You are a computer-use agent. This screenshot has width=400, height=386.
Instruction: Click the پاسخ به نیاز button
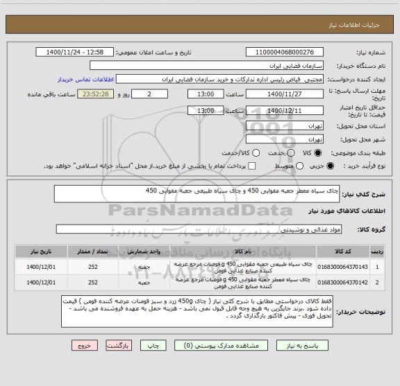pos(302,346)
